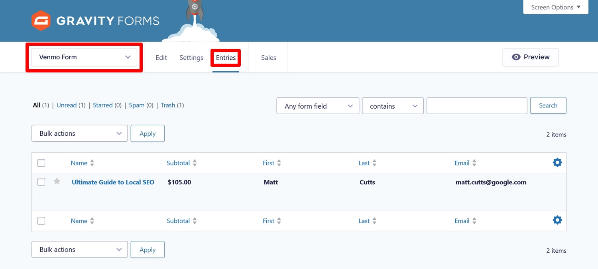Open the top Bulk actions dropdown
This screenshot has height=269, width=598.
point(80,133)
